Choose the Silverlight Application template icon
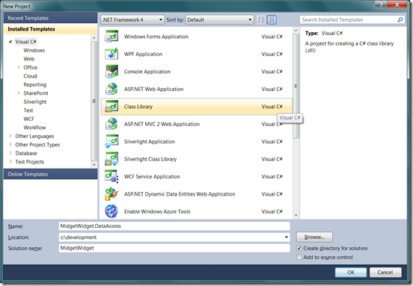This screenshot has width=413, height=286. pos(111,141)
